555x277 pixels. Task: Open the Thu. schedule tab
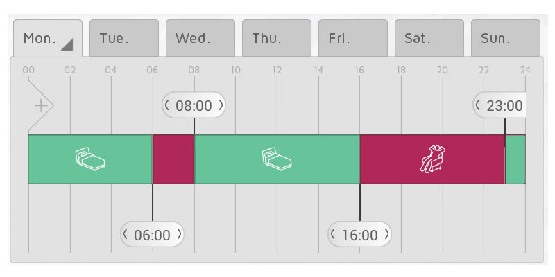click(x=277, y=38)
